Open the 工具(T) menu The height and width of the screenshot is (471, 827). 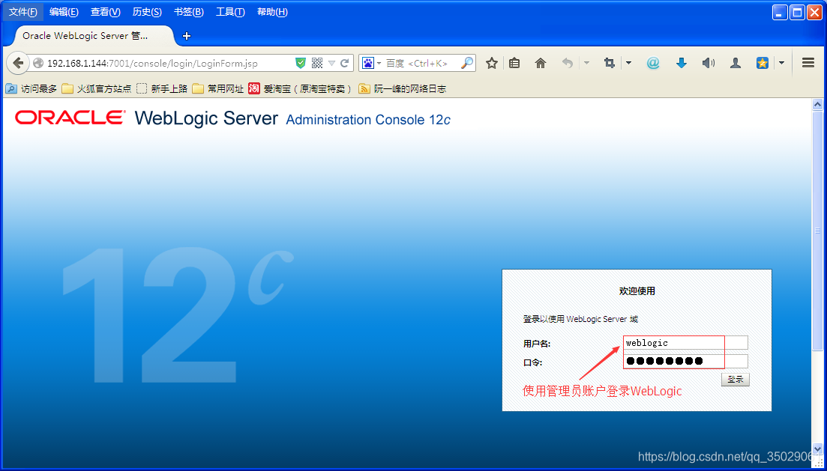tap(230, 11)
